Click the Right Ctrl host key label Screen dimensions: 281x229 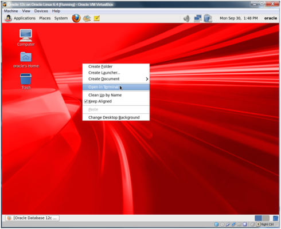267,224
